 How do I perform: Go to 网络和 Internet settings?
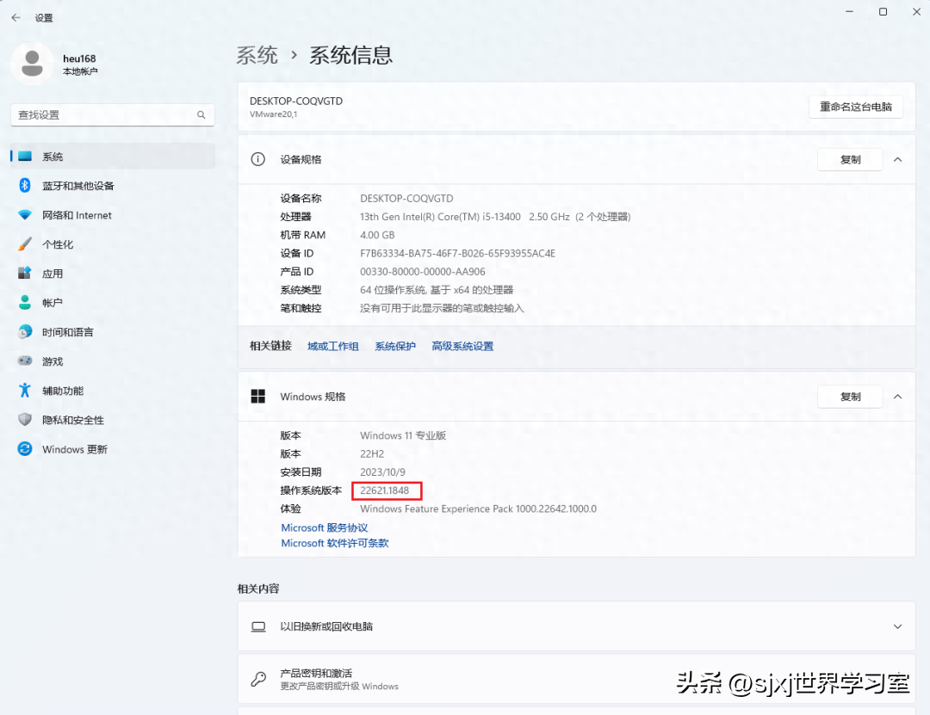tap(113, 215)
